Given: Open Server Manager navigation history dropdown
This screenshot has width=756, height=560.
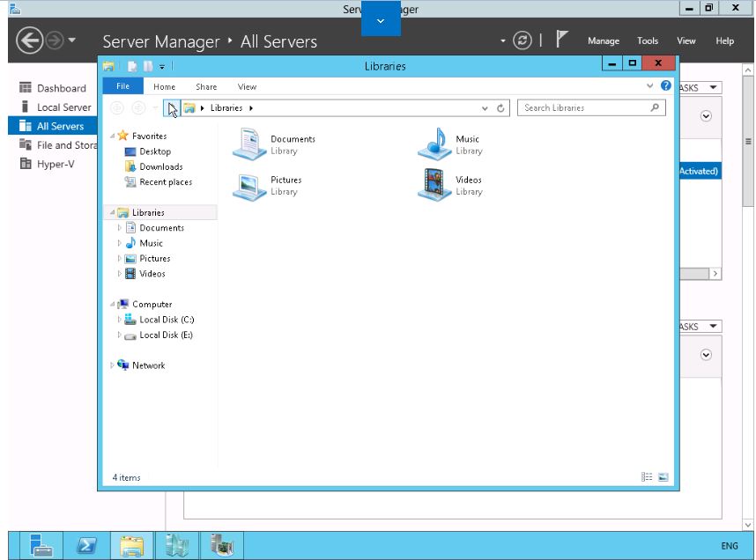Looking at the screenshot, I should pos(72,40).
